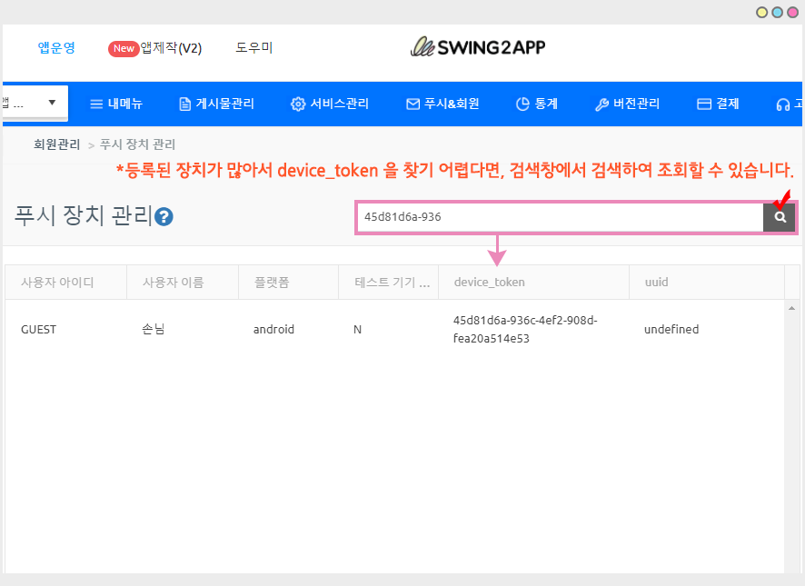The width and height of the screenshot is (805, 586).
Task: Open 버전관리 wrench menu
Action: coord(627,104)
